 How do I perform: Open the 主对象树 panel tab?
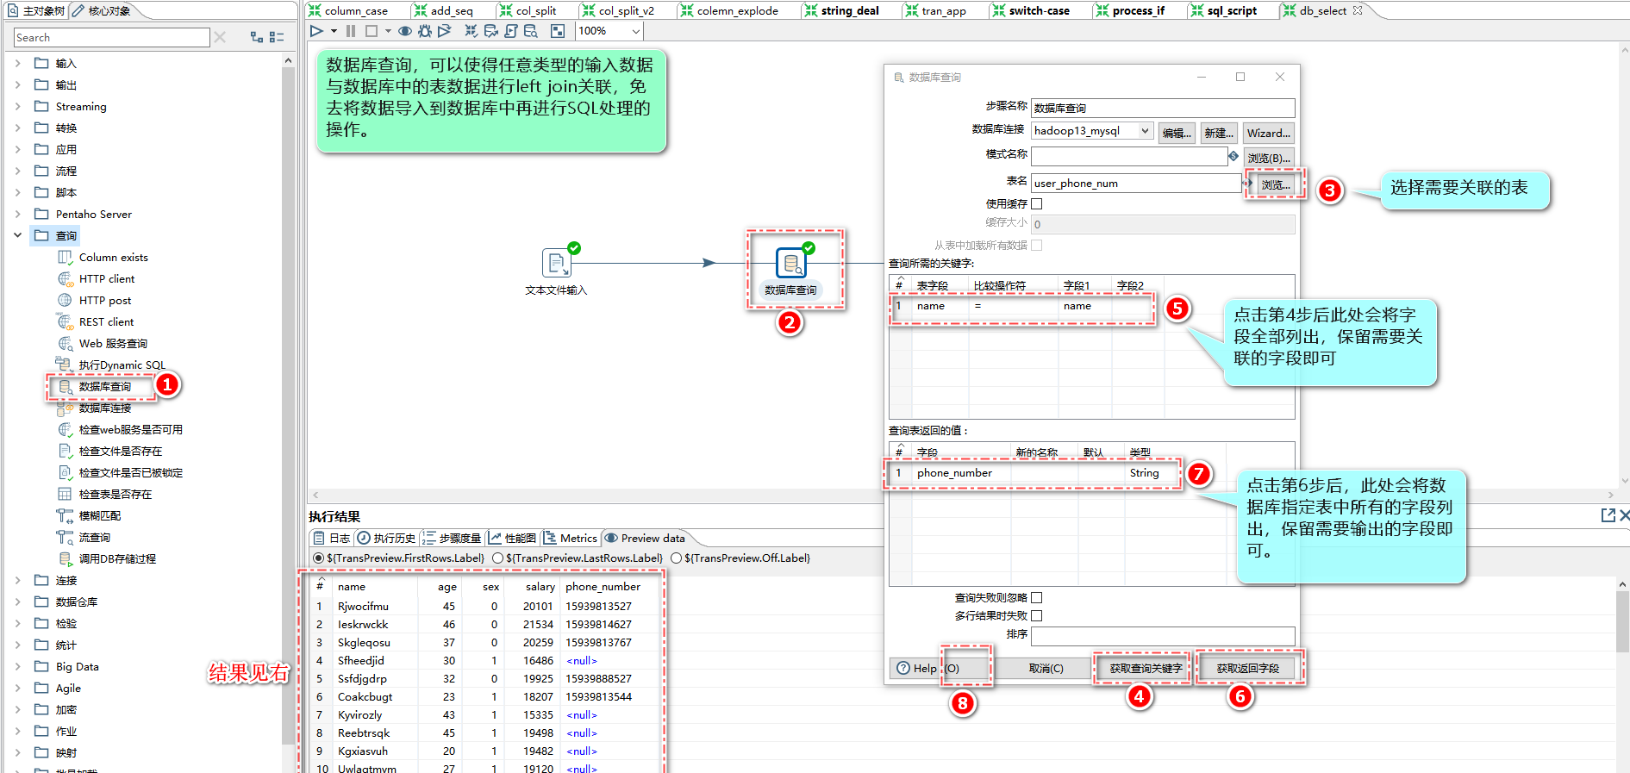coord(35,10)
